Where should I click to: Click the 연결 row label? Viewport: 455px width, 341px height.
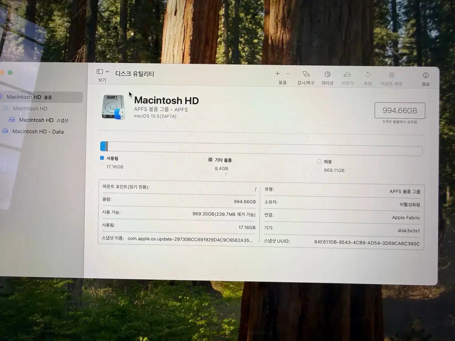269,215
